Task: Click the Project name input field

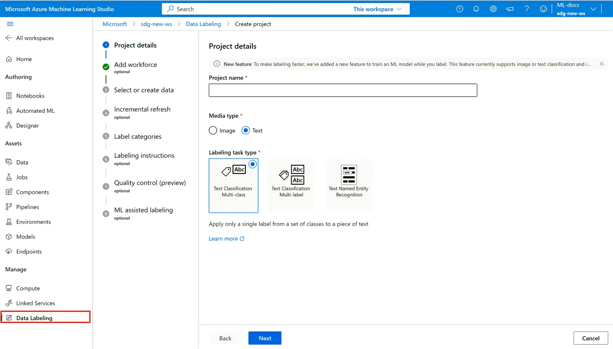Action: (343, 90)
